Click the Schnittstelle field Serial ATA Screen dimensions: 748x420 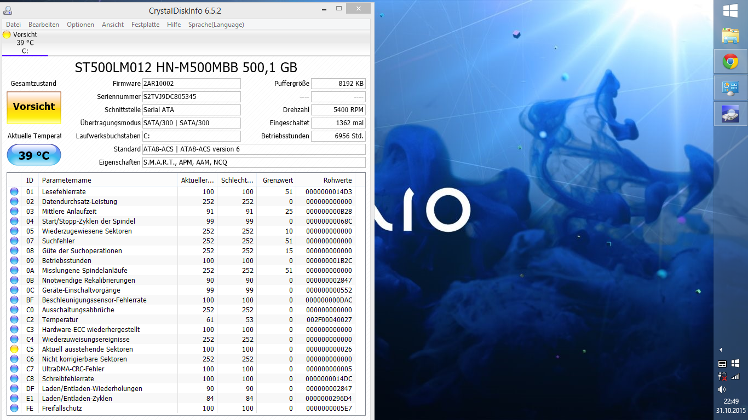(191, 110)
